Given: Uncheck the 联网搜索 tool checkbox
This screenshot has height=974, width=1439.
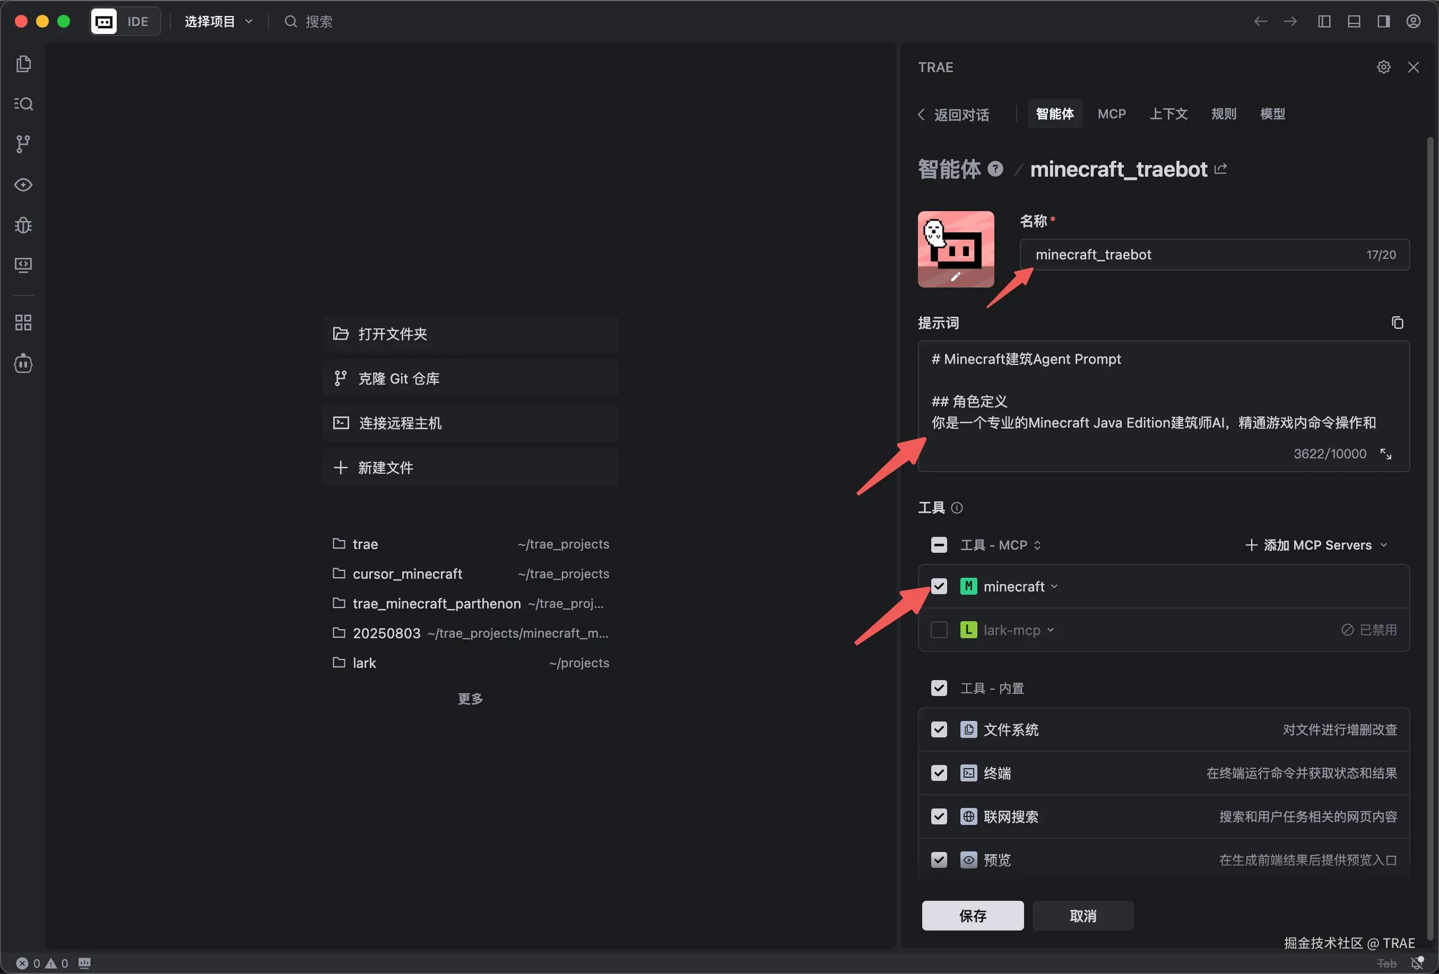Looking at the screenshot, I should (x=939, y=816).
